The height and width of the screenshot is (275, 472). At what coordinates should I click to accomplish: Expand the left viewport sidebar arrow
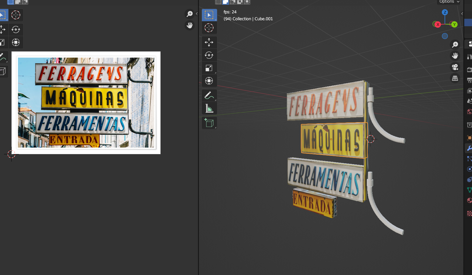click(x=197, y=14)
